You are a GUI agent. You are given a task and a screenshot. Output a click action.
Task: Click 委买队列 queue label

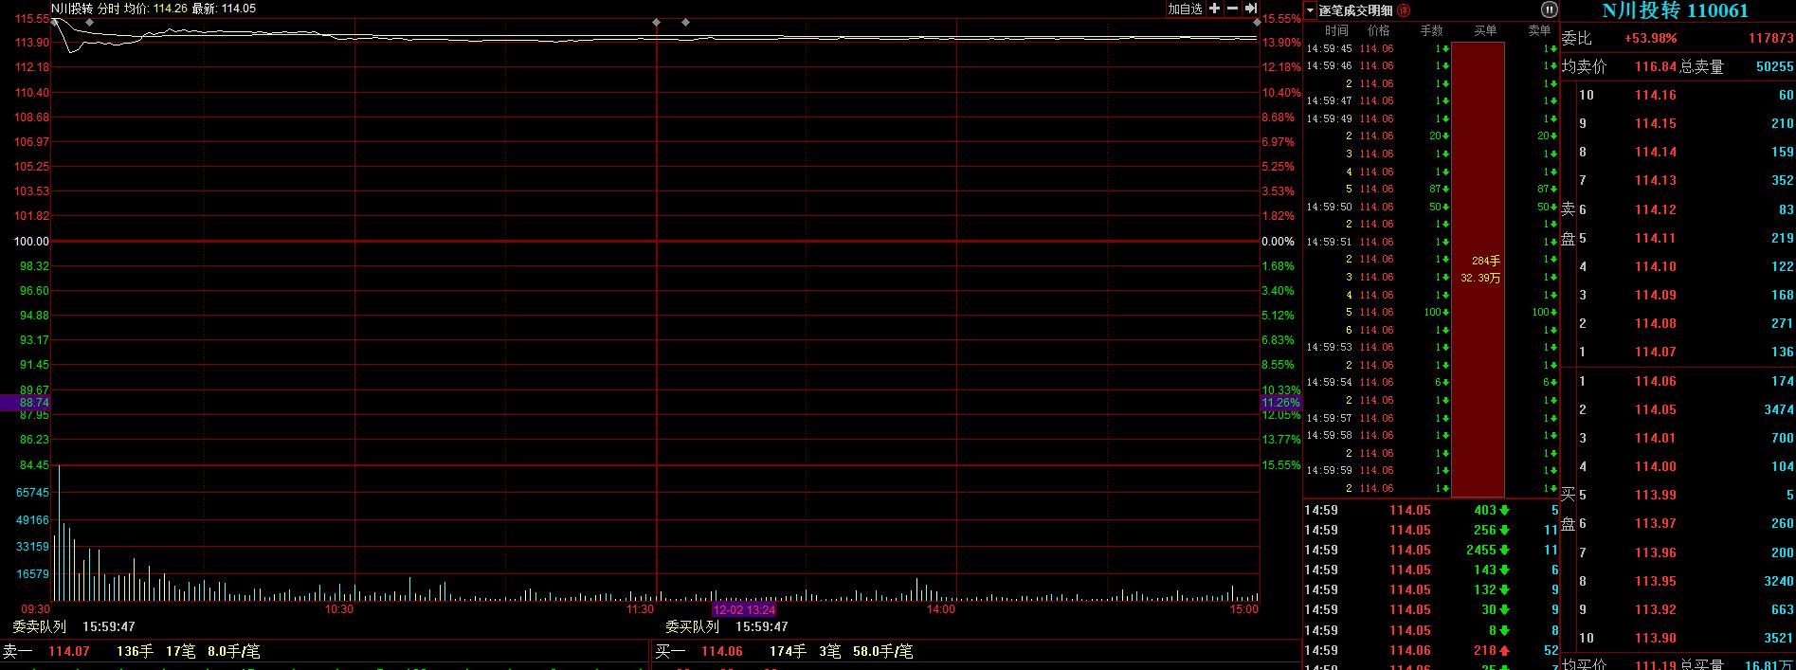pos(692,626)
